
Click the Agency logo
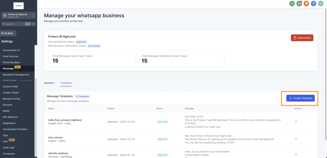pyautogui.click(x=19, y=6)
